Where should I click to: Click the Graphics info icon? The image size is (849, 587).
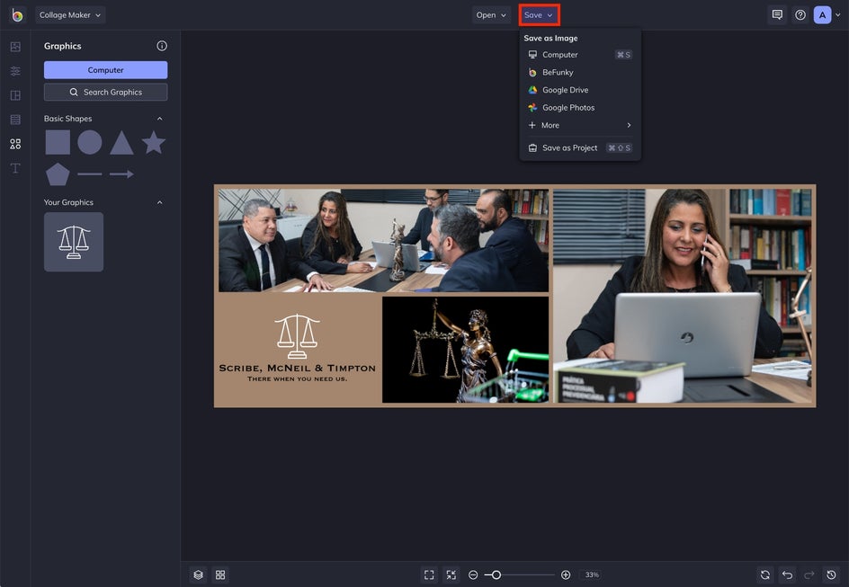(161, 46)
